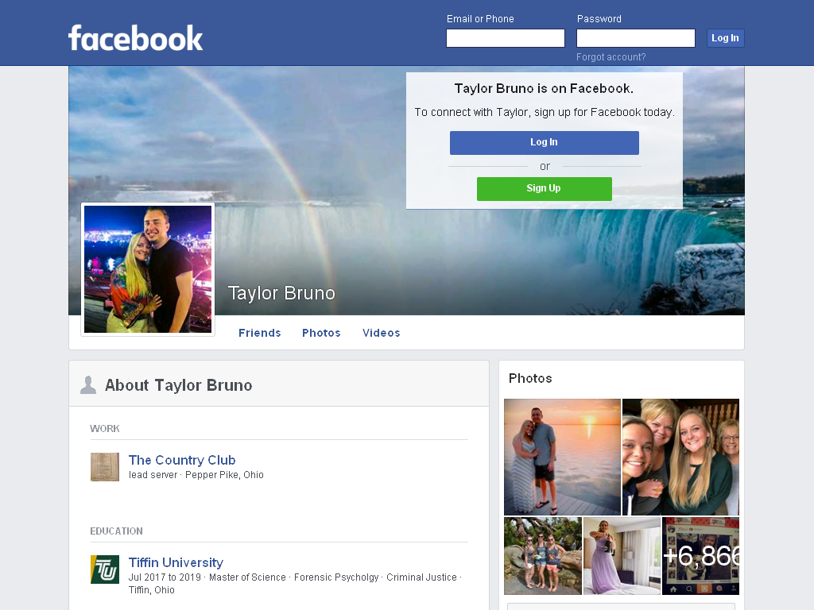The width and height of the screenshot is (814, 610).
Task: Open the sunset couple photo
Action: [x=562, y=457]
